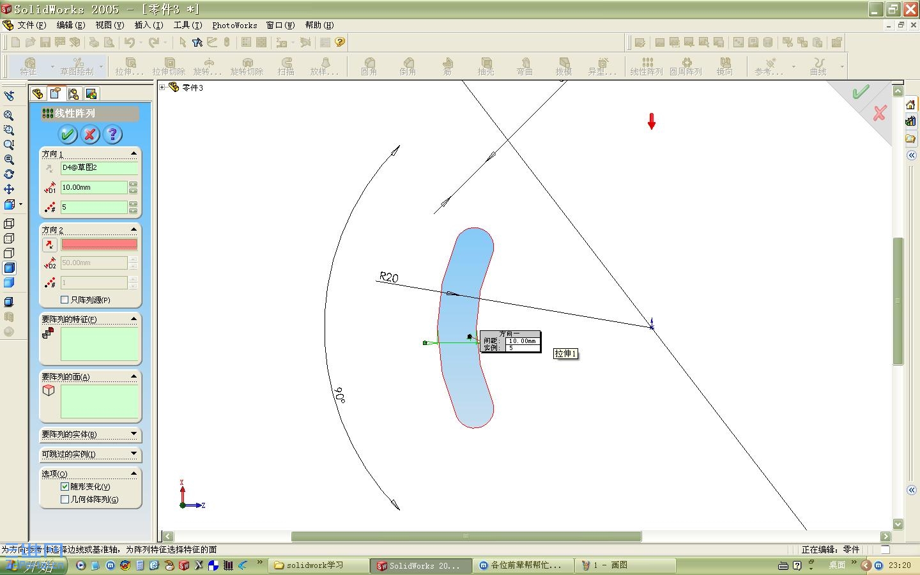This screenshot has height=575, width=920.
Task: Accept the feature using corner checkmark
Action: point(861,92)
